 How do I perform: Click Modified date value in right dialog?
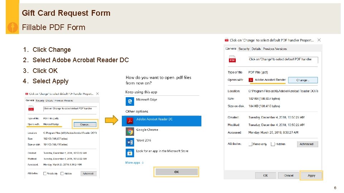pyautogui.click(x=276, y=125)
